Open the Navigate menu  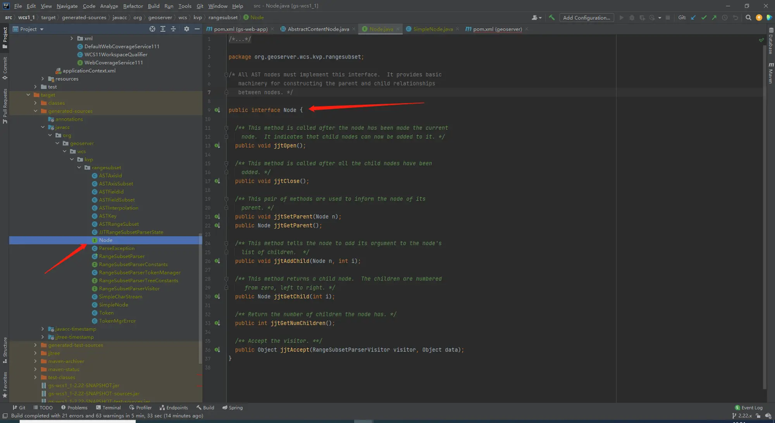point(67,6)
